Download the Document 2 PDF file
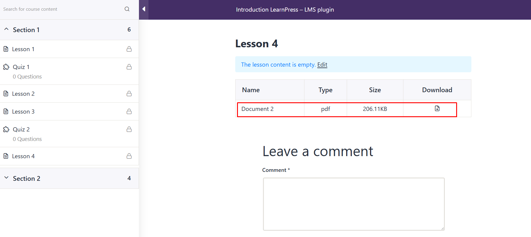The image size is (531, 237). (x=437, y=109)
